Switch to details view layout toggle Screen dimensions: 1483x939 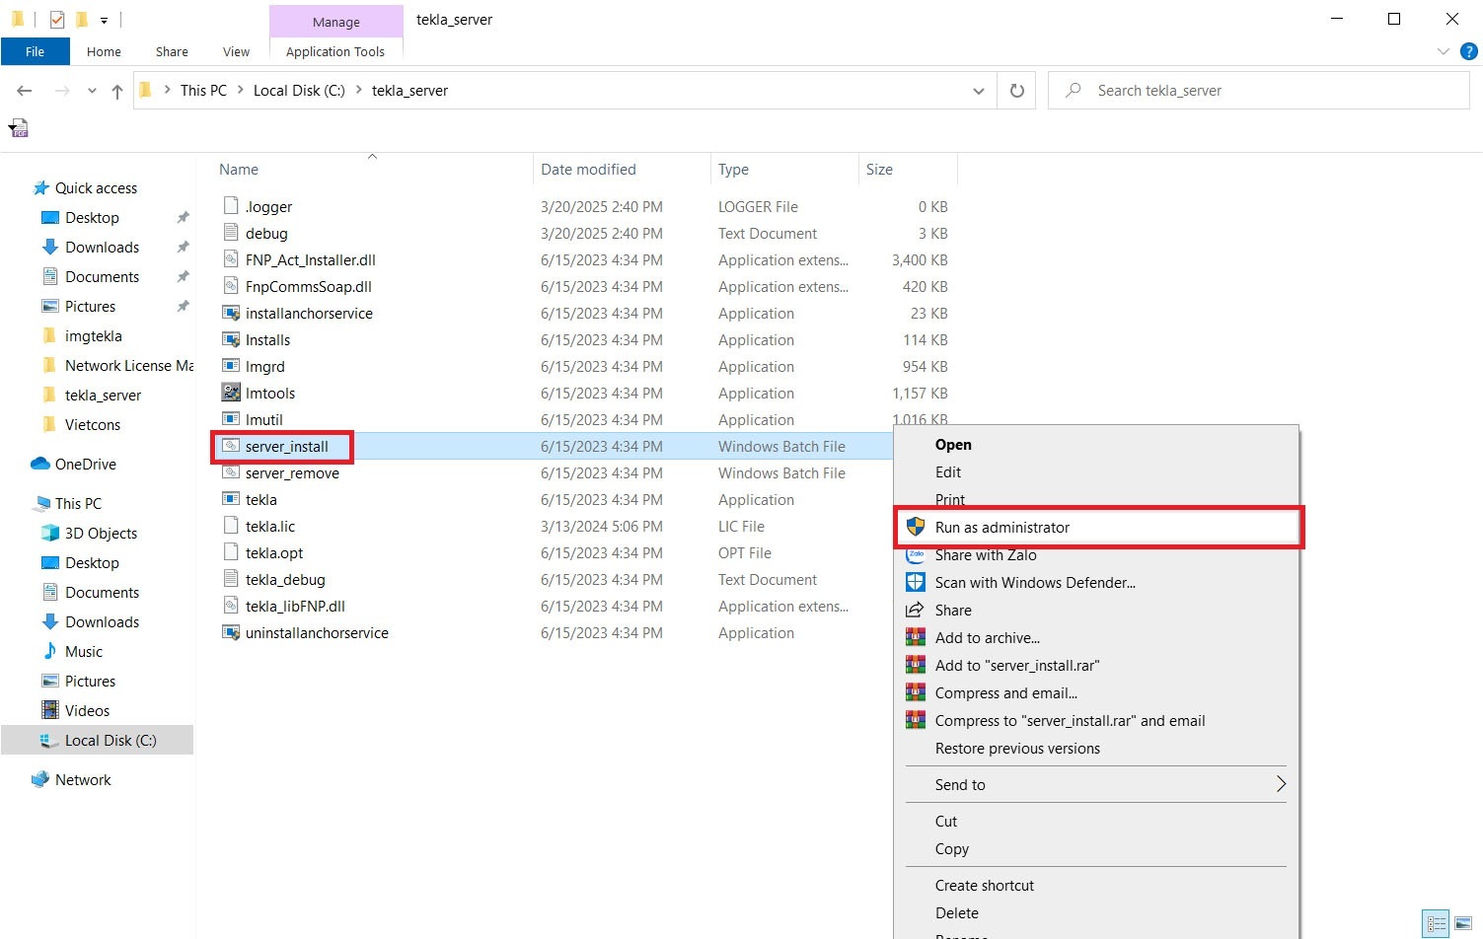[x=1437, y=923]
